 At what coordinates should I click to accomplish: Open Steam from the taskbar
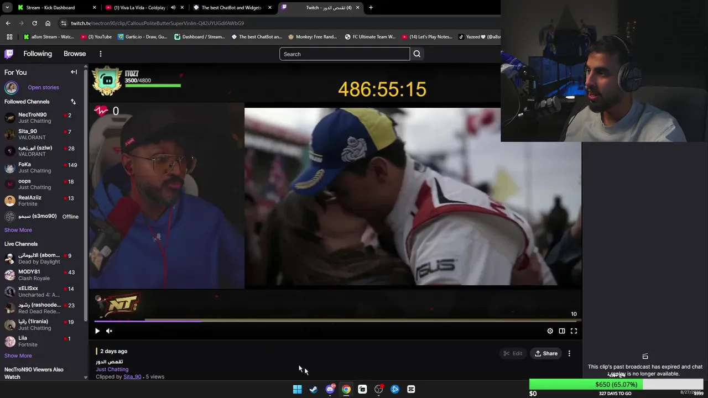[x=314, y=389]
